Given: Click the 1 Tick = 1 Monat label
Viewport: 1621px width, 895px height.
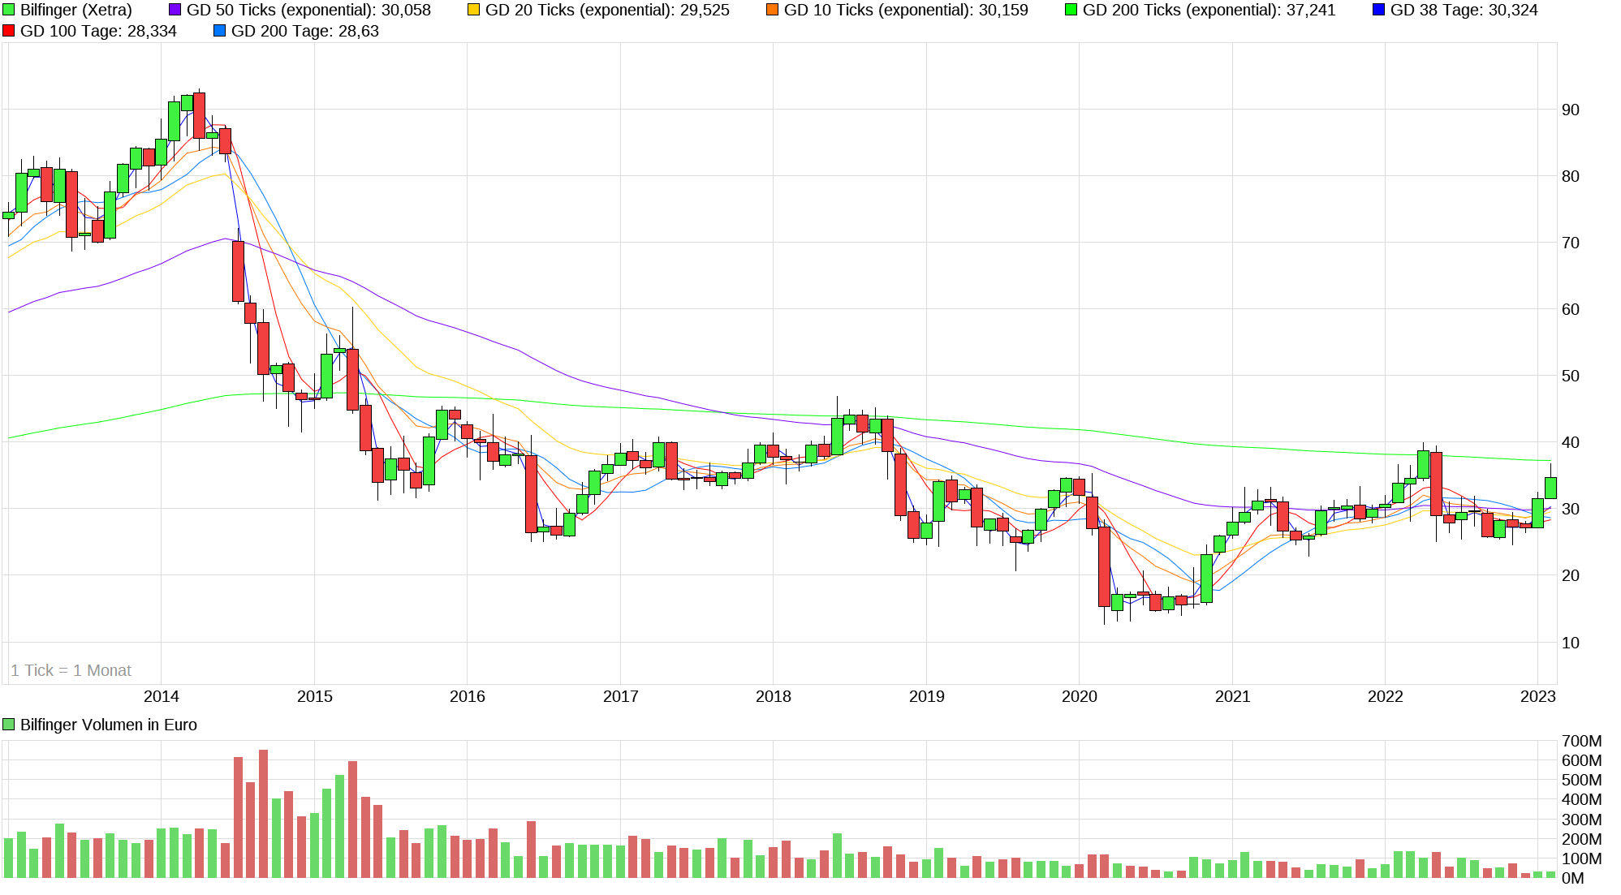Looking at the screenshot, I should click(x=71, y=670).
